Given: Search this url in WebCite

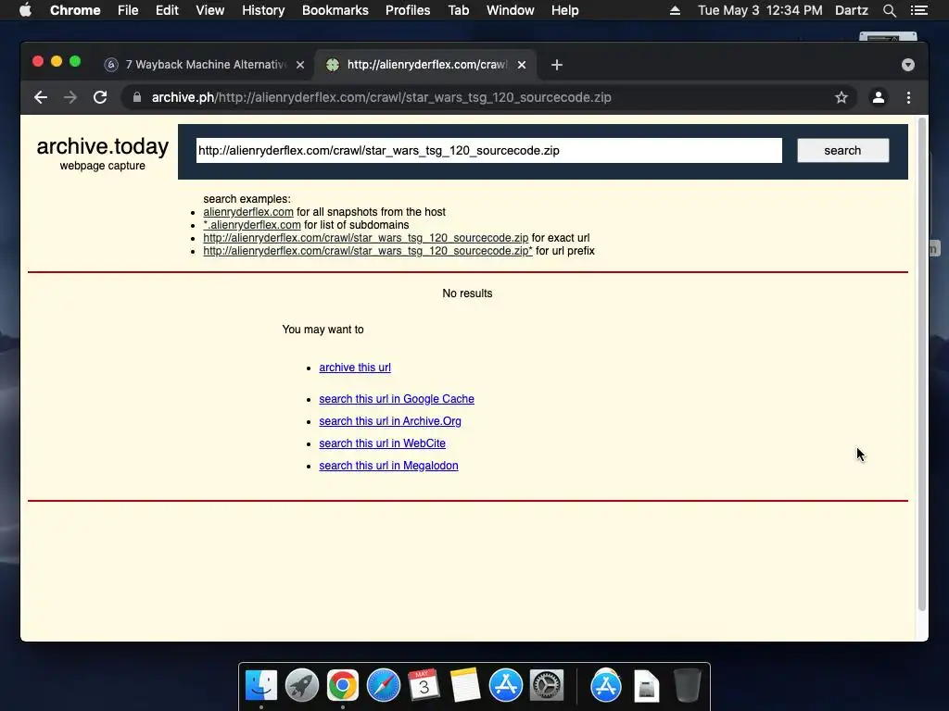Looking at the screenshot, I should (x=382, y=443).
